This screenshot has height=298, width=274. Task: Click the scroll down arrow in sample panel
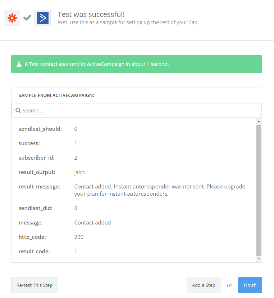(259, 259)
